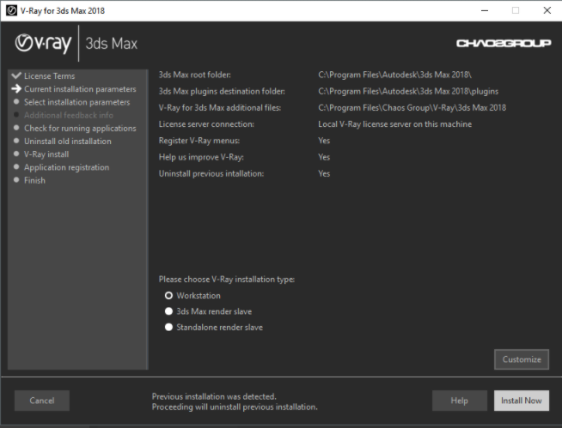The height and width of the screenshot is (428, 562).
Task: Click the 3ds Max root folder path
Action: pyautogui.click(x=394, y=75)
